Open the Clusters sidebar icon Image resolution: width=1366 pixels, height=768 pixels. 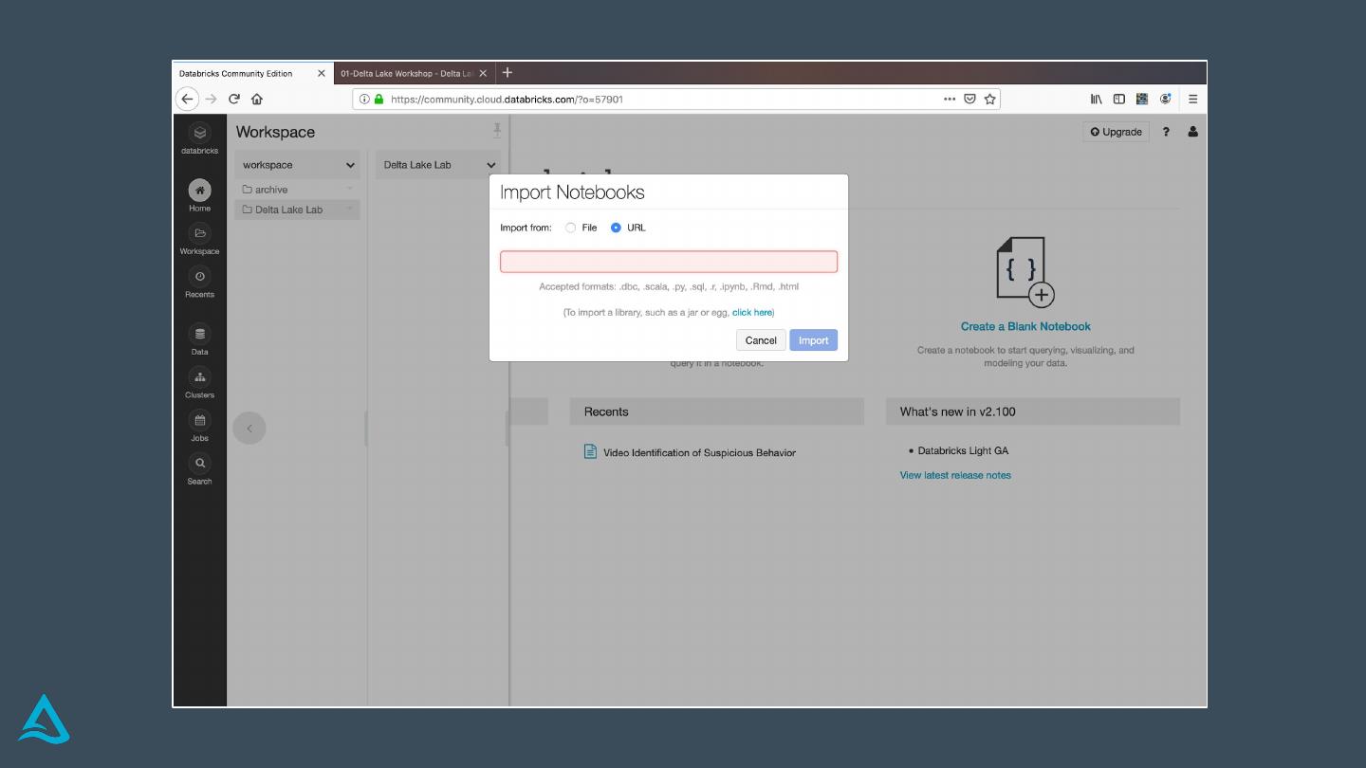(x=199, y=377)
